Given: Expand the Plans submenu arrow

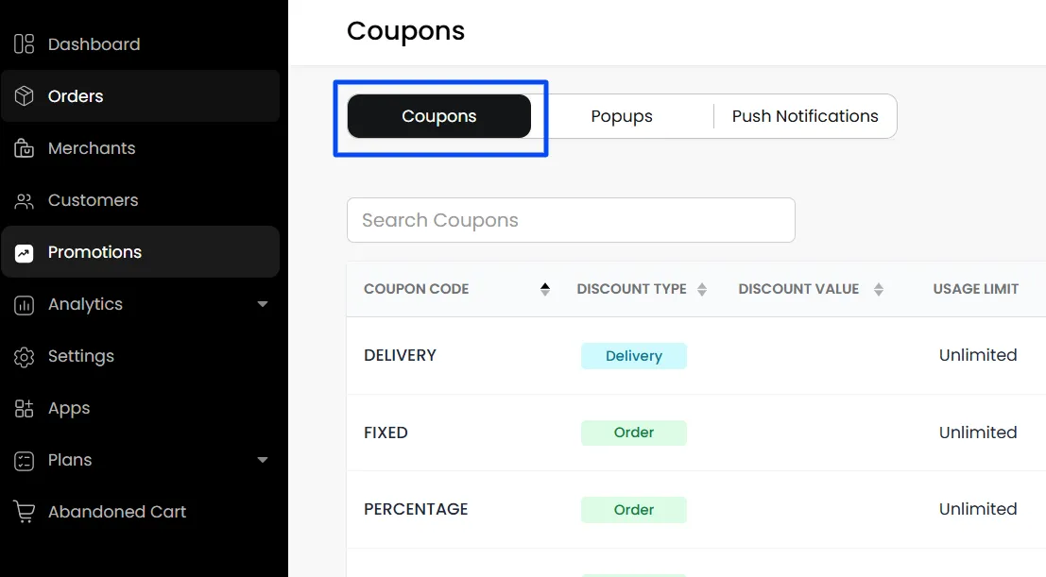Looking at the screenshot, I should click(263, 460).
